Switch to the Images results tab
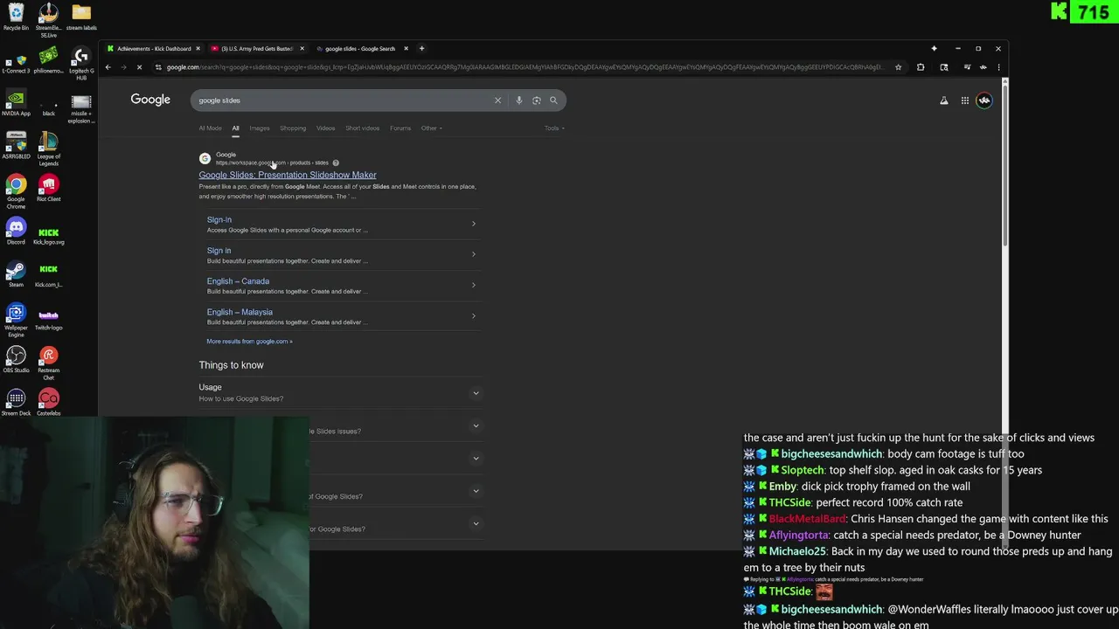The height and width of the screenshot is (629, 1119). tap(260, 128)
